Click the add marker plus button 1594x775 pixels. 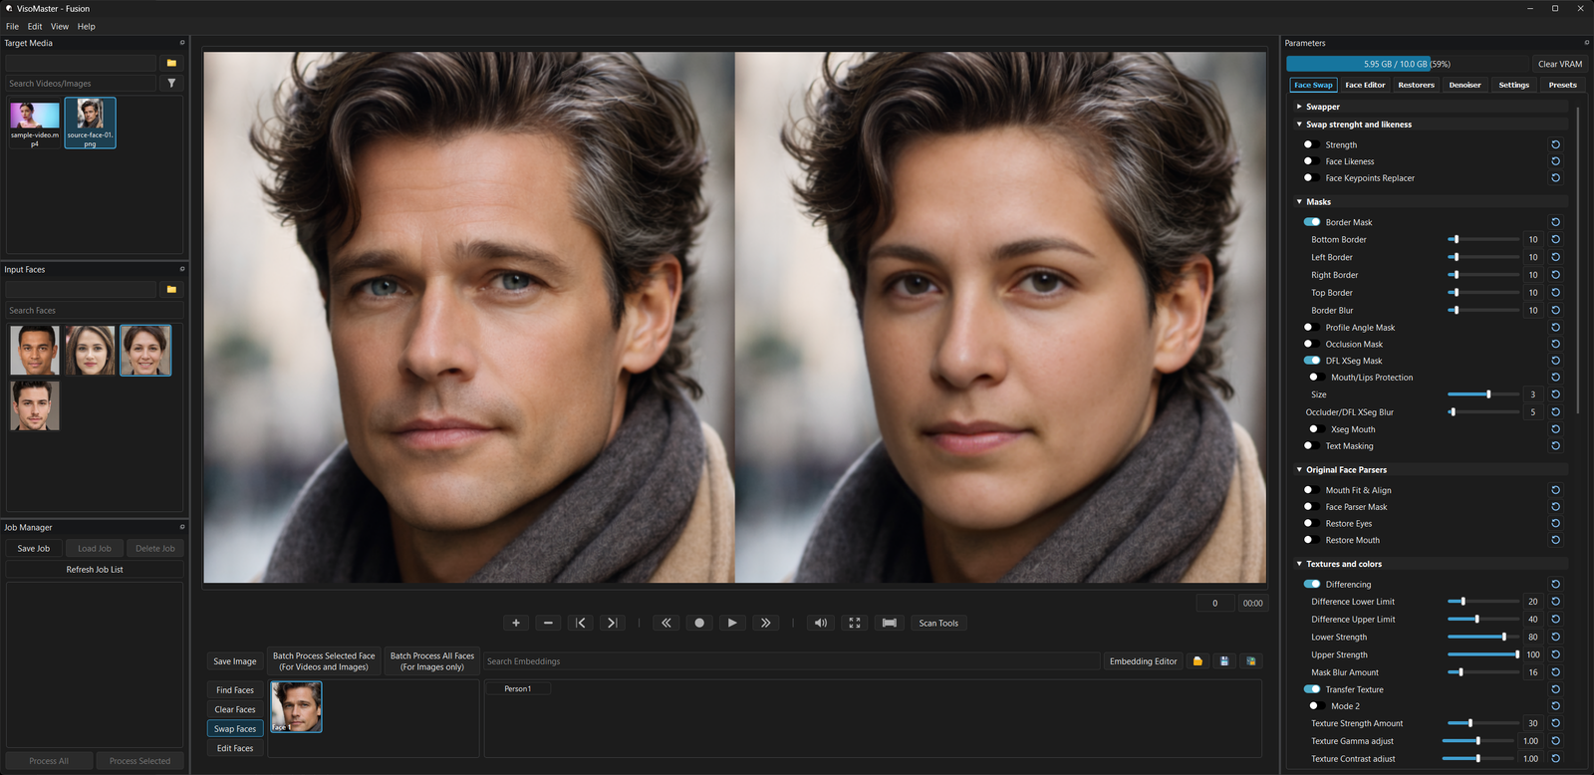point(516,623)
